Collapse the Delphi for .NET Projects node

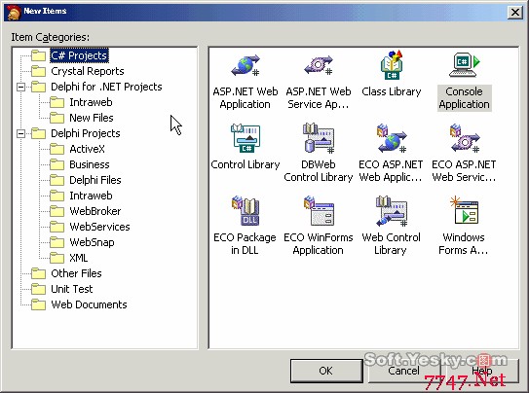tap(20, 87)
